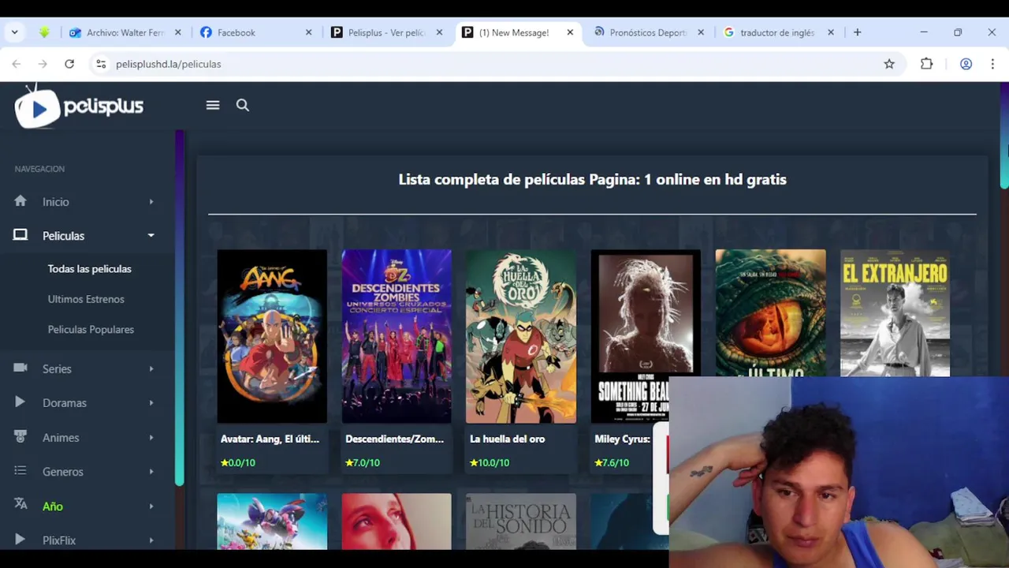Click the La Huella del Oro poster
Image resolution: width=1009 pixels, height=568 pixels.
pyautogui.click(x=521, y=337)
